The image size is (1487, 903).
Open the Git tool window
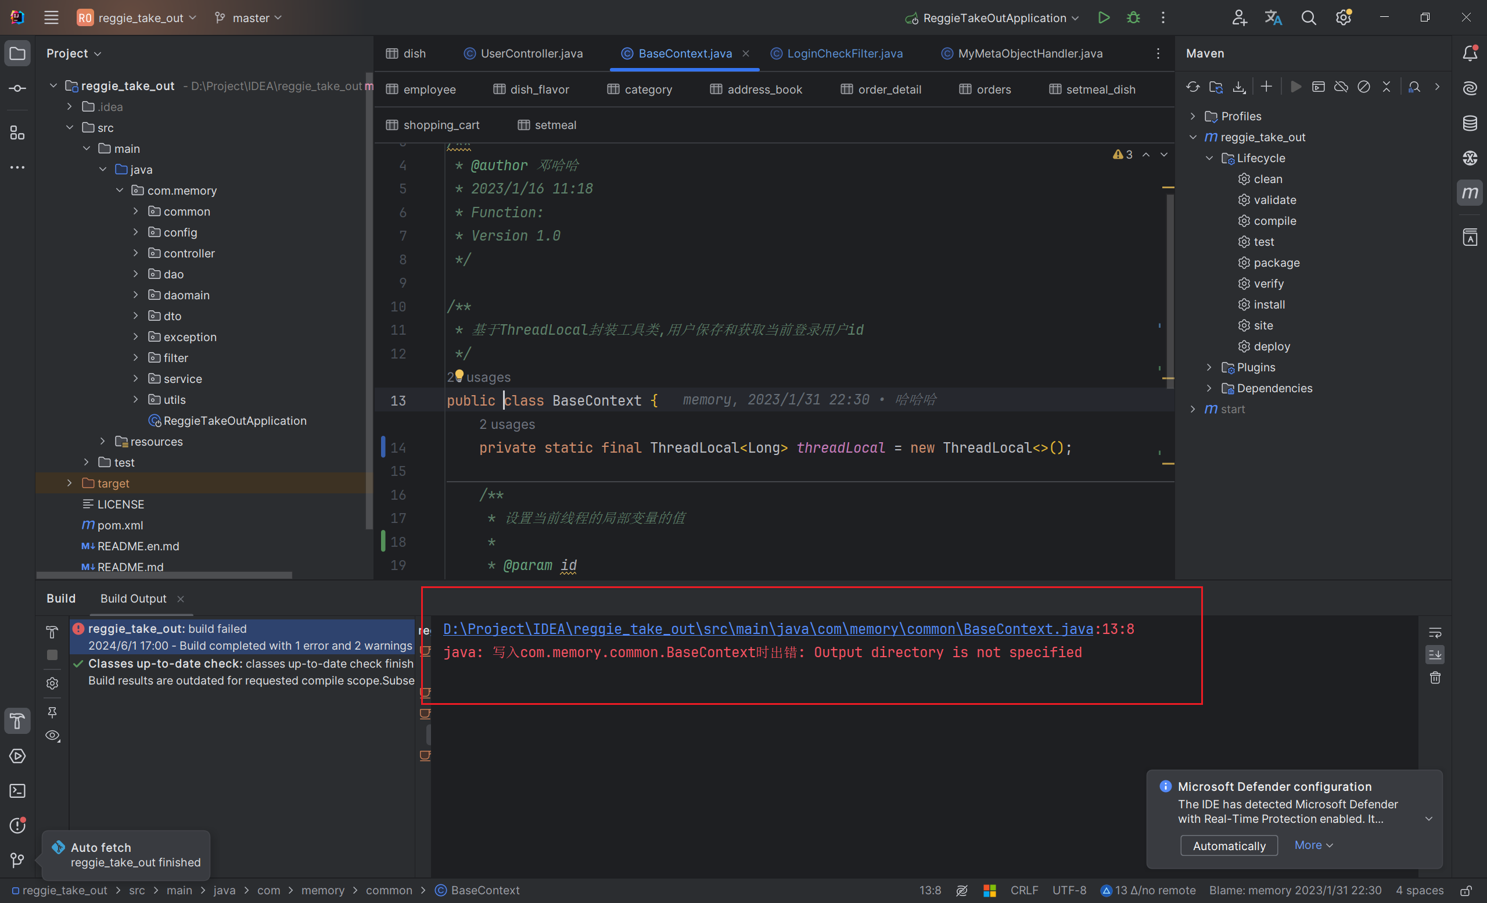coord(17,859)
